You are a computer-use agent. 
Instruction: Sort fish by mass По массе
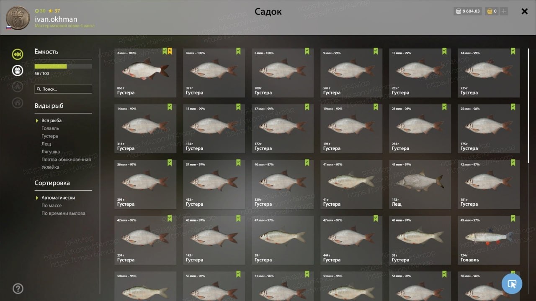click(52, 206)
